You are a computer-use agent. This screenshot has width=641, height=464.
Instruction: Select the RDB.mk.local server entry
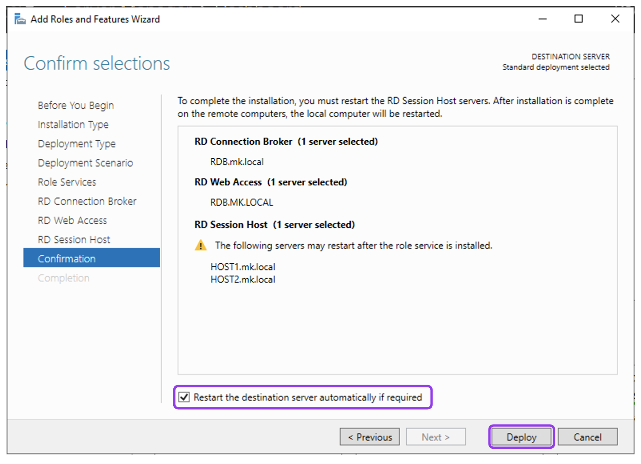[237, 162]
